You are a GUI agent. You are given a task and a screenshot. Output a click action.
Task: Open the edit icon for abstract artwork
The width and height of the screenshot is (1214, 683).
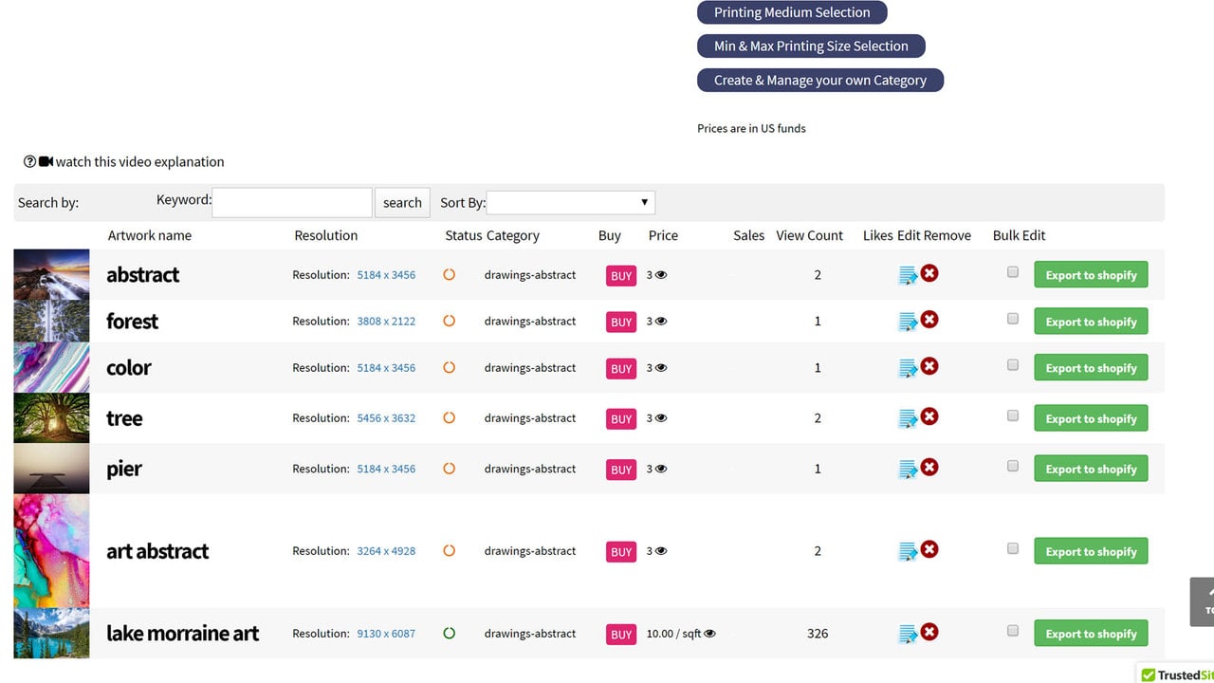(x=908, y=275)
